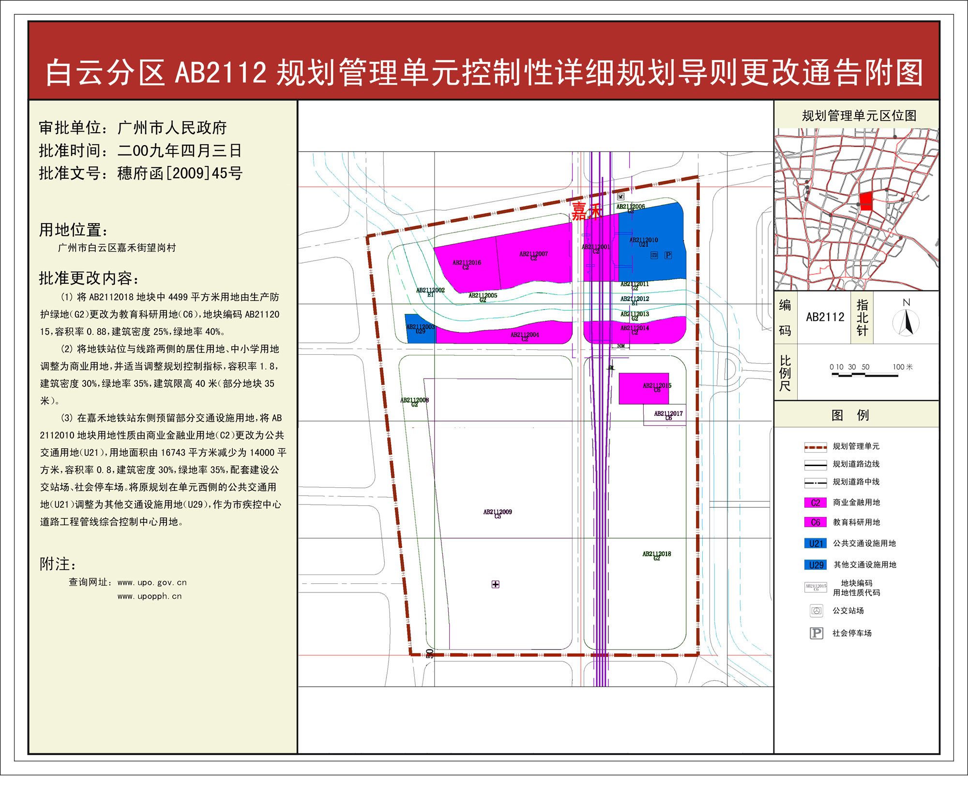Click the AB2112015 parcel code sample box in the legend
The width and height of the screenshot is (968, 789).
(816, 588)
